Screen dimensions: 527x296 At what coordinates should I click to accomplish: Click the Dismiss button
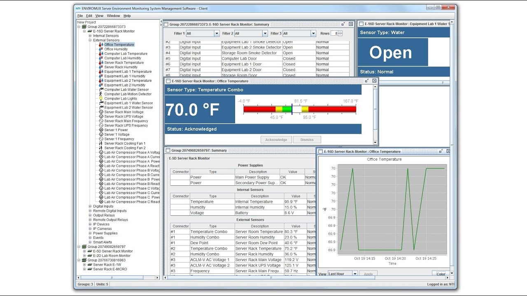point(307,140)
